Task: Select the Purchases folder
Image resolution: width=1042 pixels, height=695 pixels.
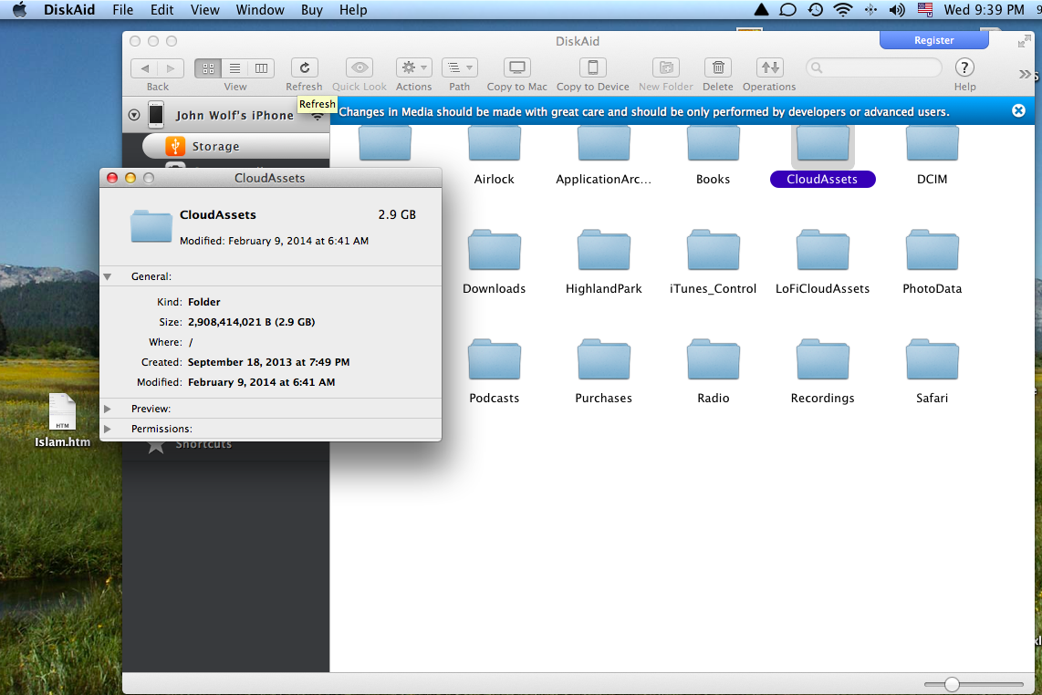Action: pos(603,372)
